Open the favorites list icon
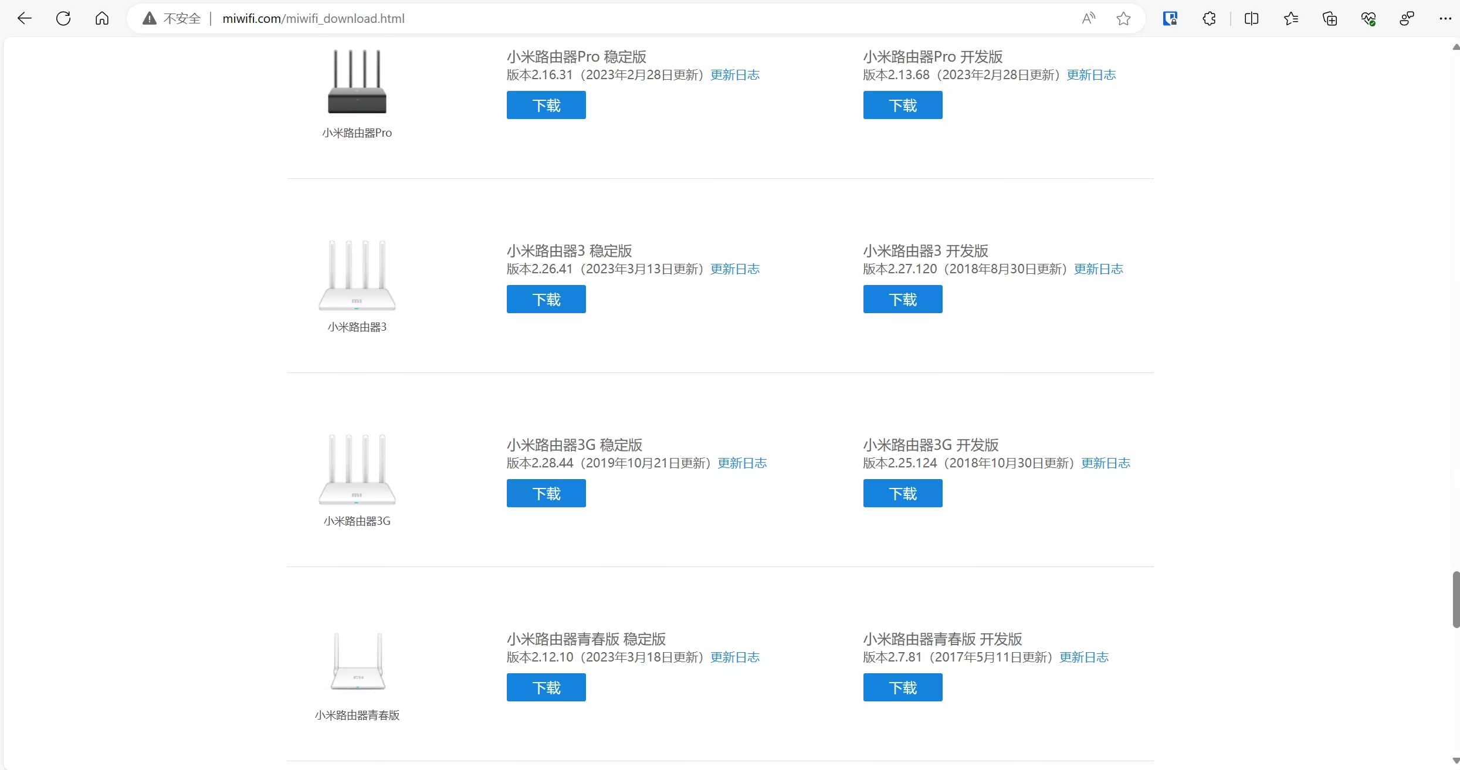This screenshot has height=770, width=1460. [x=1290, y=18]
